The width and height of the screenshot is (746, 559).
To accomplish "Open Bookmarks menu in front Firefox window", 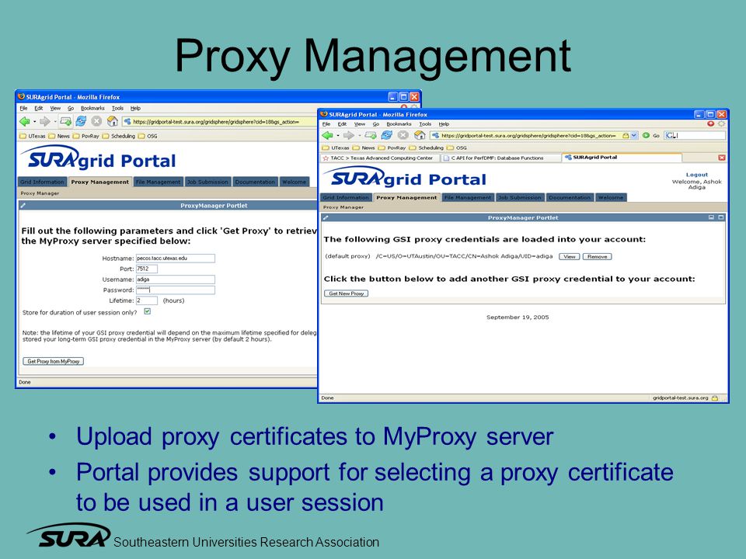I will (x=399, y=124).
